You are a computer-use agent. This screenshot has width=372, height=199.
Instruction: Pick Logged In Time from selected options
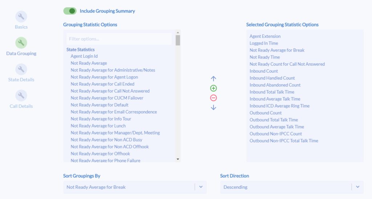(x=264, y=43)
